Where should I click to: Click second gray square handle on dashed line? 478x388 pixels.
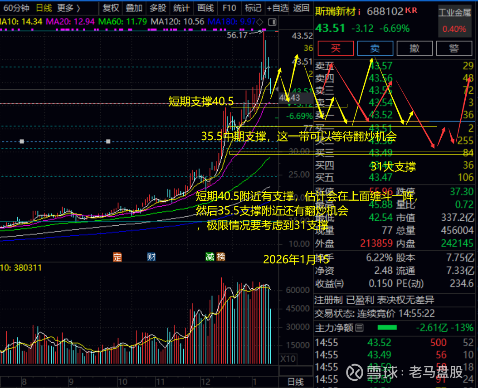tap(108, 141)
